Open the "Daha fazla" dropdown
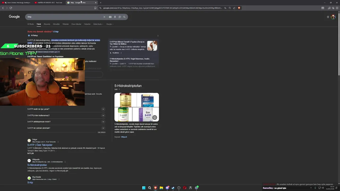Screen dimensions: 340x191 click(98, 24)
